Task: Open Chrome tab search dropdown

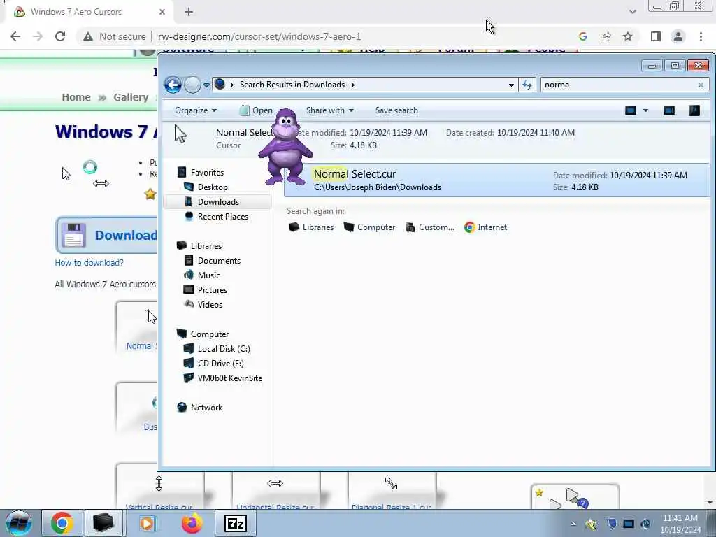Action: click(632, 12)
